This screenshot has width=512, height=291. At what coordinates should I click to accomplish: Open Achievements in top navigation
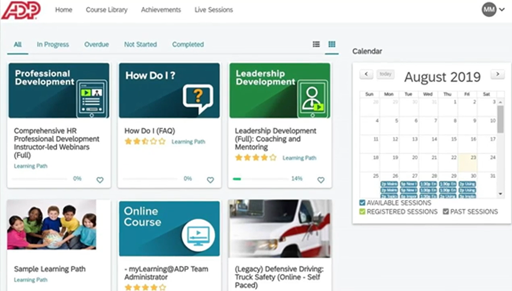161,10
